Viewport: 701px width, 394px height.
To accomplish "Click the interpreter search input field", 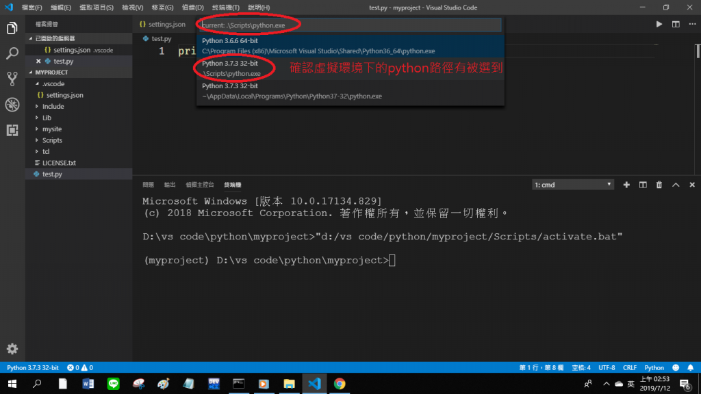I will point(350,25).
